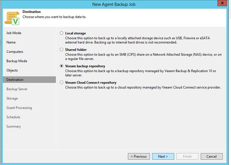Switch to the Computers step
Viewport: 231px width, 165px height.
coord(15,52)
